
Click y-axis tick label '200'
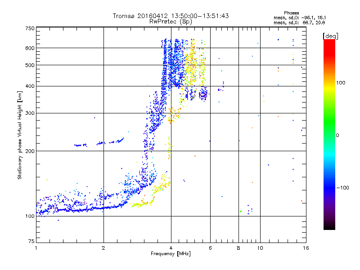(30, 151)
